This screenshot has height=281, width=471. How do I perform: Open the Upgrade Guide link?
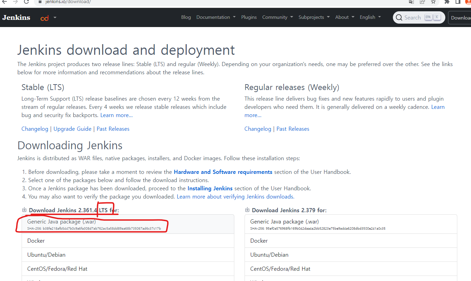coord(73,129)
